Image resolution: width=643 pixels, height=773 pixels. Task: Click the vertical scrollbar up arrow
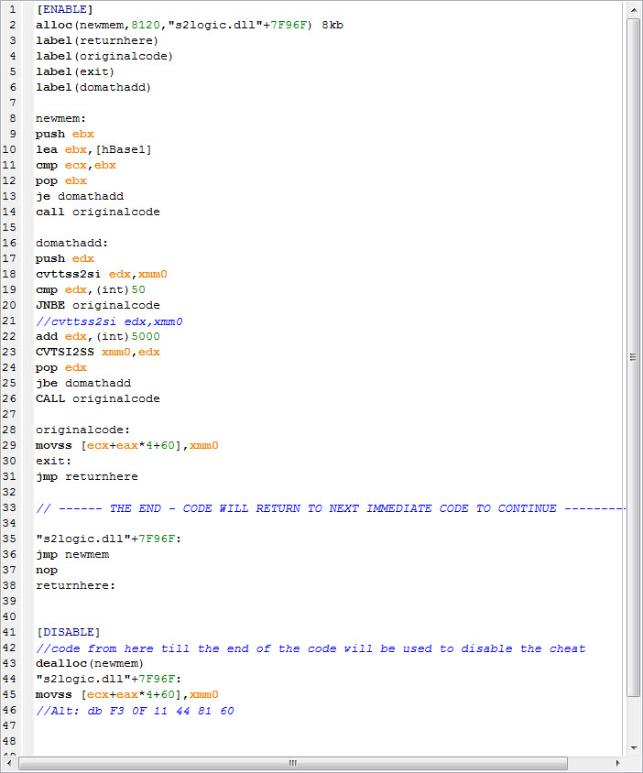pyautogui.click(x=634, y=9)
